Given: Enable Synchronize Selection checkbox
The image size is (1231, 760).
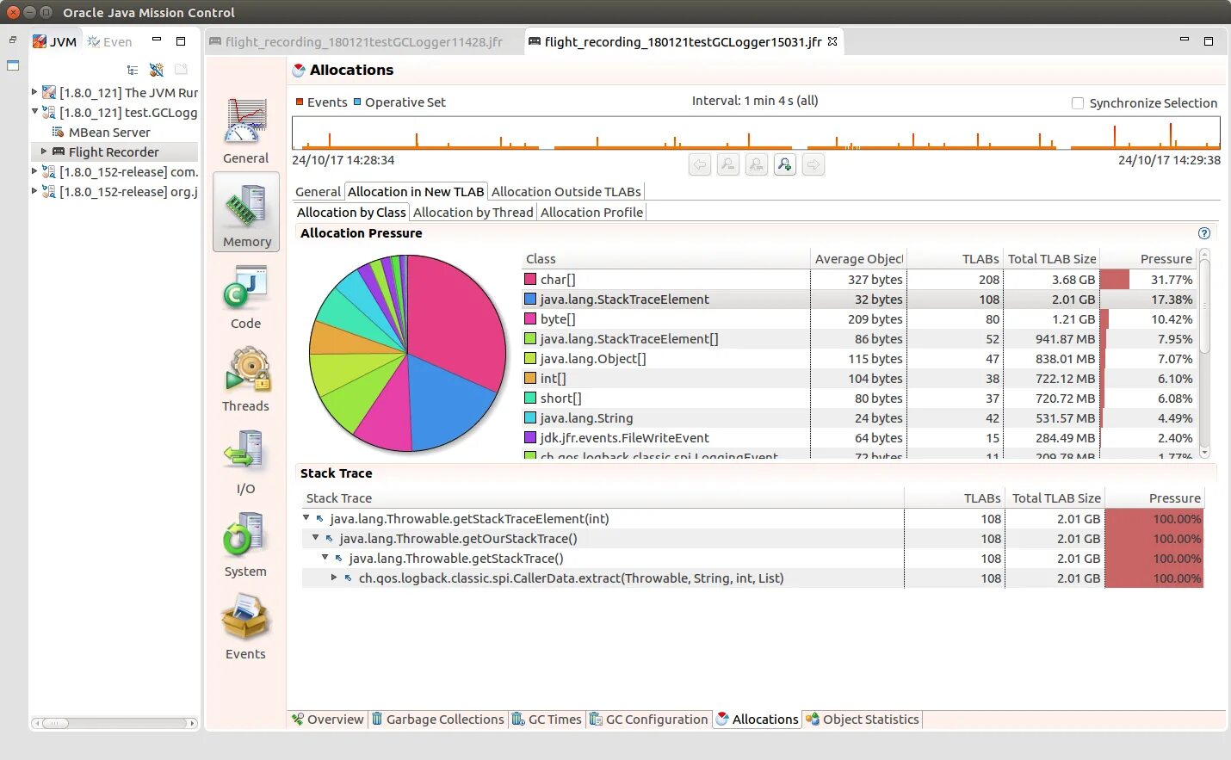Looking at the screenshot, I should pos(1078,102).
